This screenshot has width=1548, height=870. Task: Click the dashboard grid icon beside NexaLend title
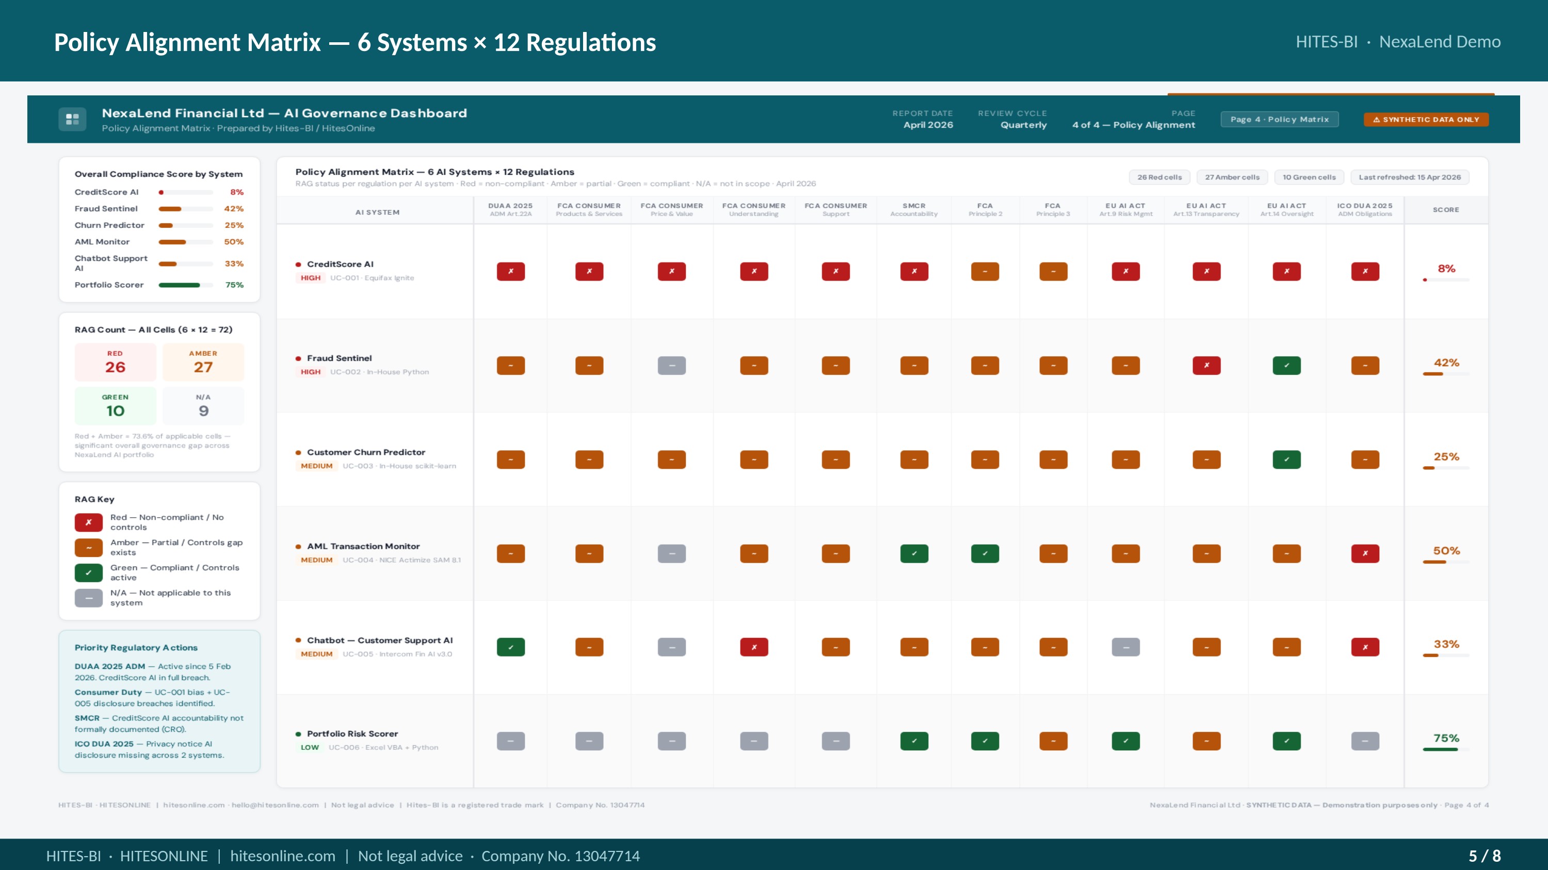72,119
